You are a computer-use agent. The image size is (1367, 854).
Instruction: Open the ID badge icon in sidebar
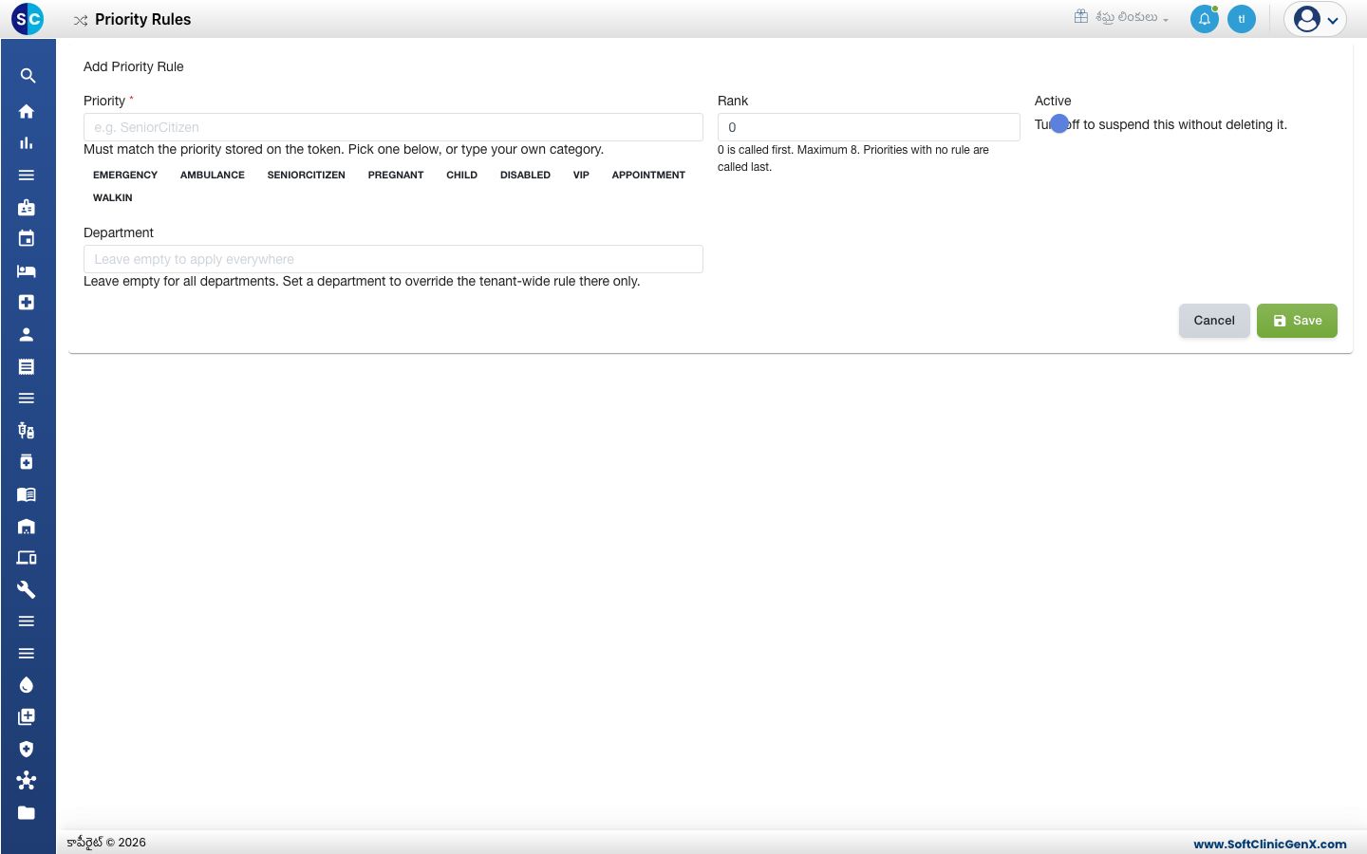click(27, 207)
